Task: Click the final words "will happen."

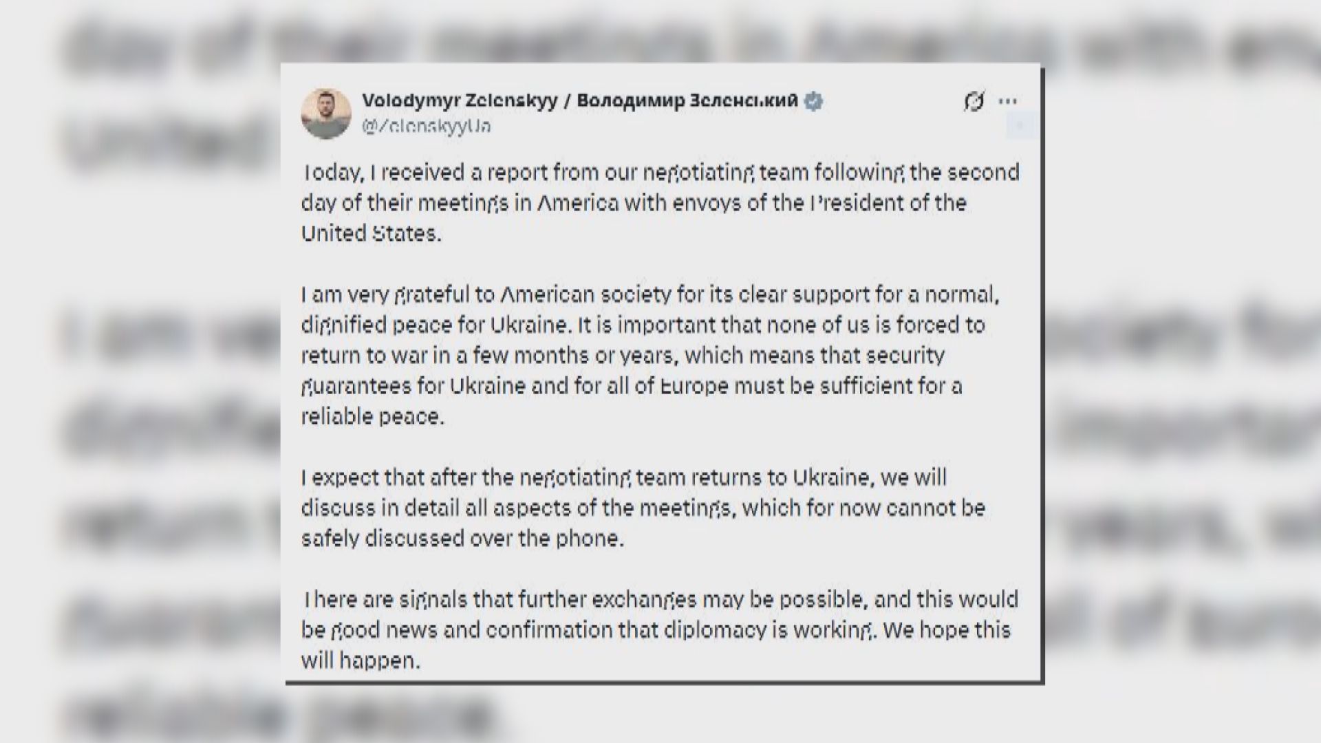Action: coord(360,660)
